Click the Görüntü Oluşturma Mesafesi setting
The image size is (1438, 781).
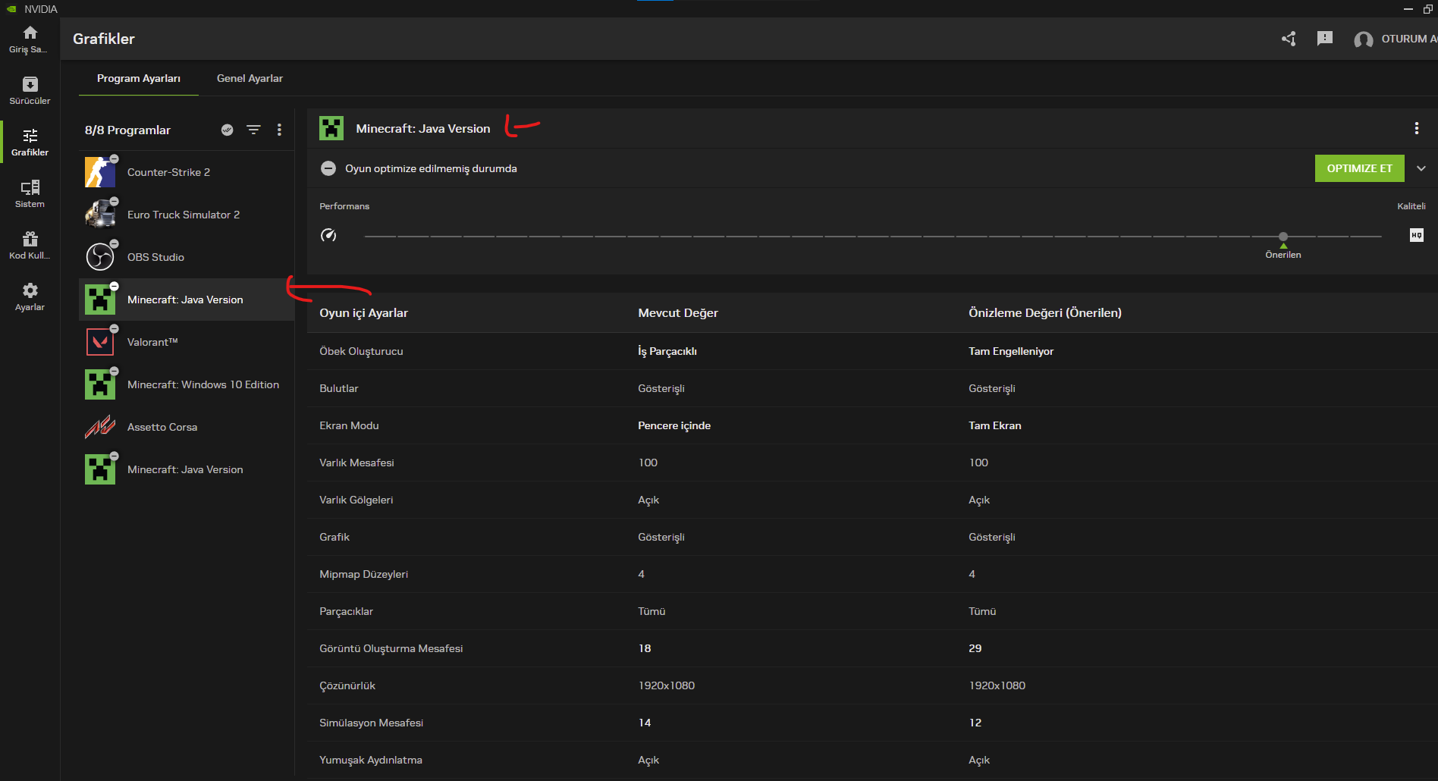pos(391,648)
